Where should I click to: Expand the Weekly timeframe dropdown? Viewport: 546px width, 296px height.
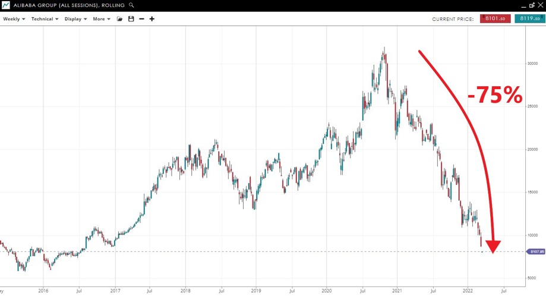14,19
